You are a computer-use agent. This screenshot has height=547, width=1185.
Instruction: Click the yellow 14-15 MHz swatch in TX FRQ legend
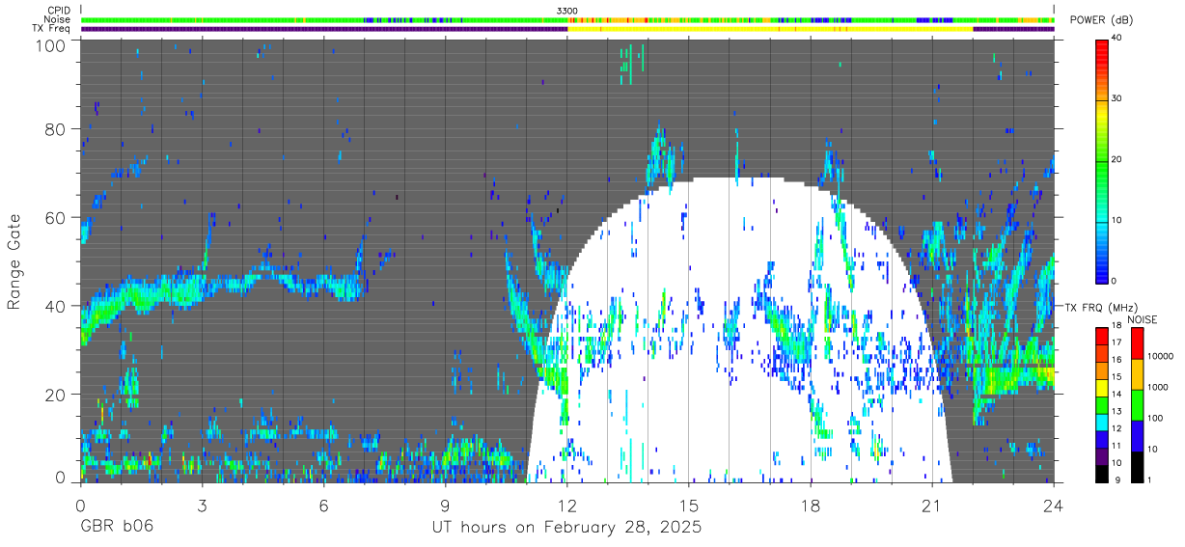click(x=1101, y=388)
